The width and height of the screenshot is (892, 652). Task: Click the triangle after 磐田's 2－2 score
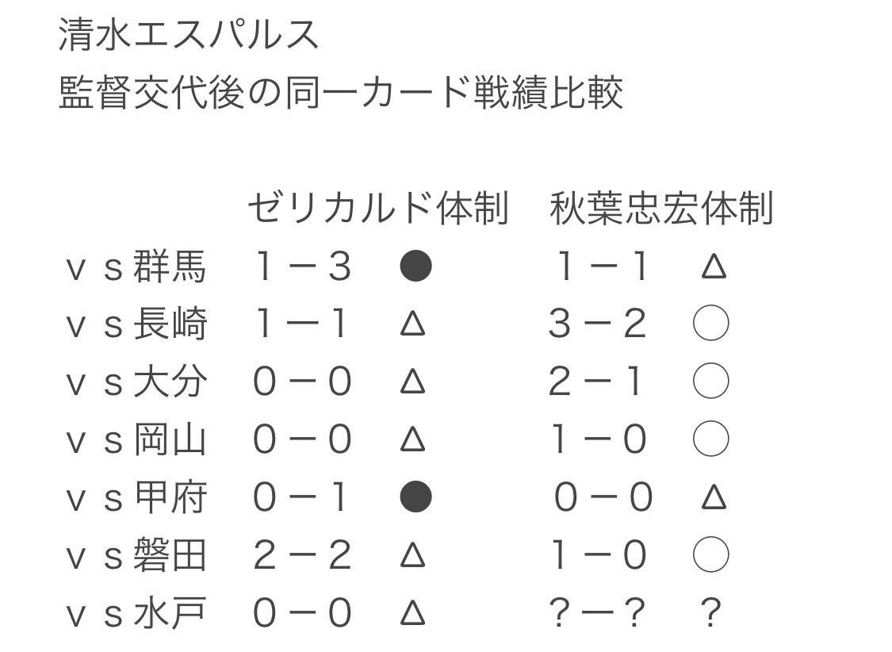(x=412, y=556)
